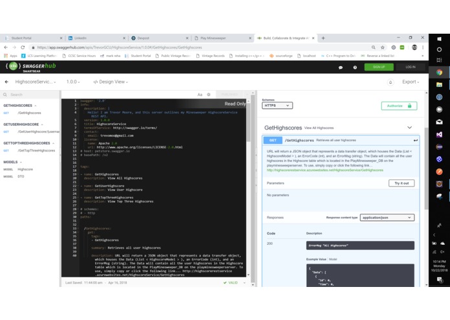Click the documentation panel vertical scrollbar

point(426,169)
